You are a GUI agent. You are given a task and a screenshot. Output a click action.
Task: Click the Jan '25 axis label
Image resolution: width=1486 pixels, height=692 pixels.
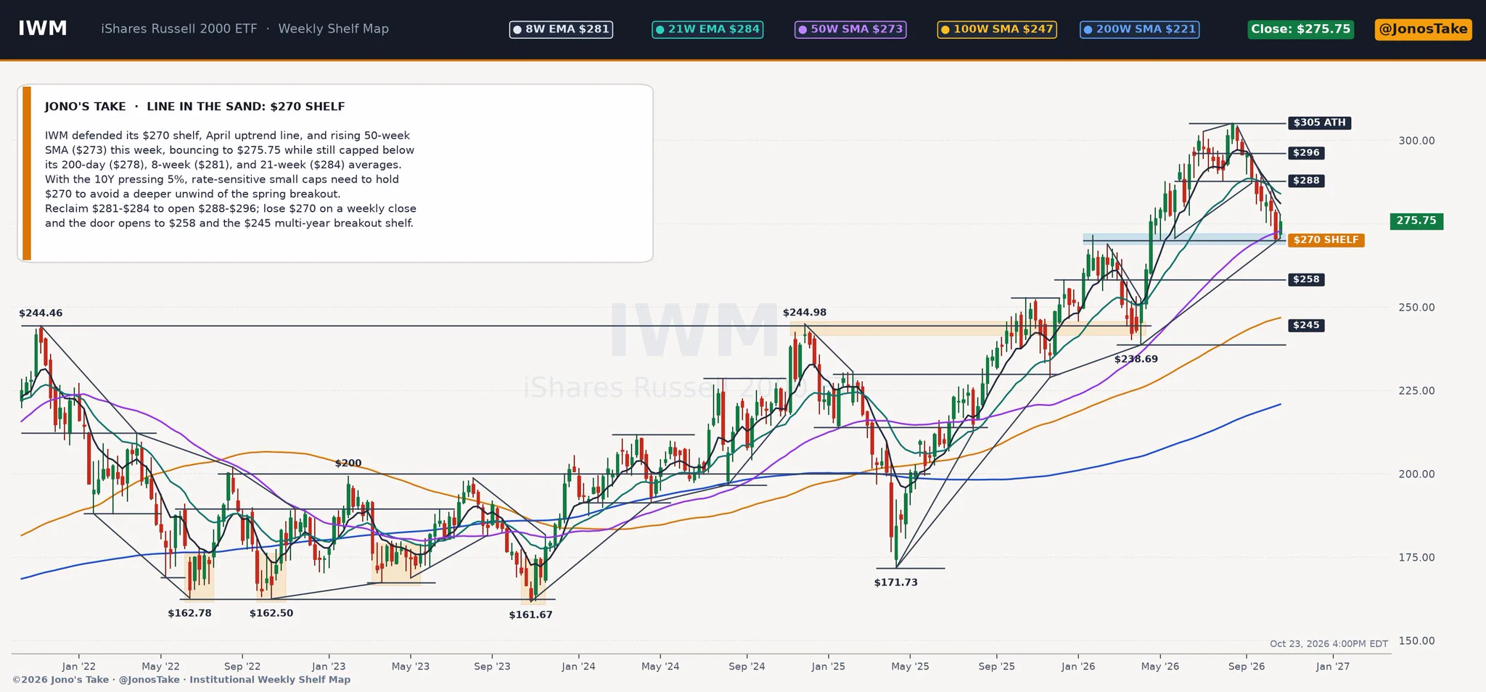[x=828, y=667]
